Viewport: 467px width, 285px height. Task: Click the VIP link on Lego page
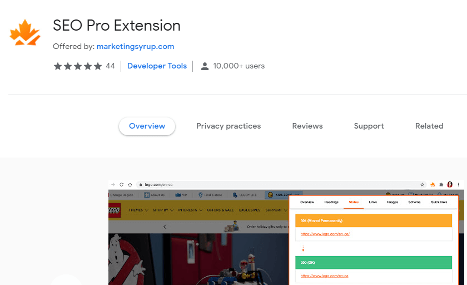pyautogui.click(x=181, y=195)
